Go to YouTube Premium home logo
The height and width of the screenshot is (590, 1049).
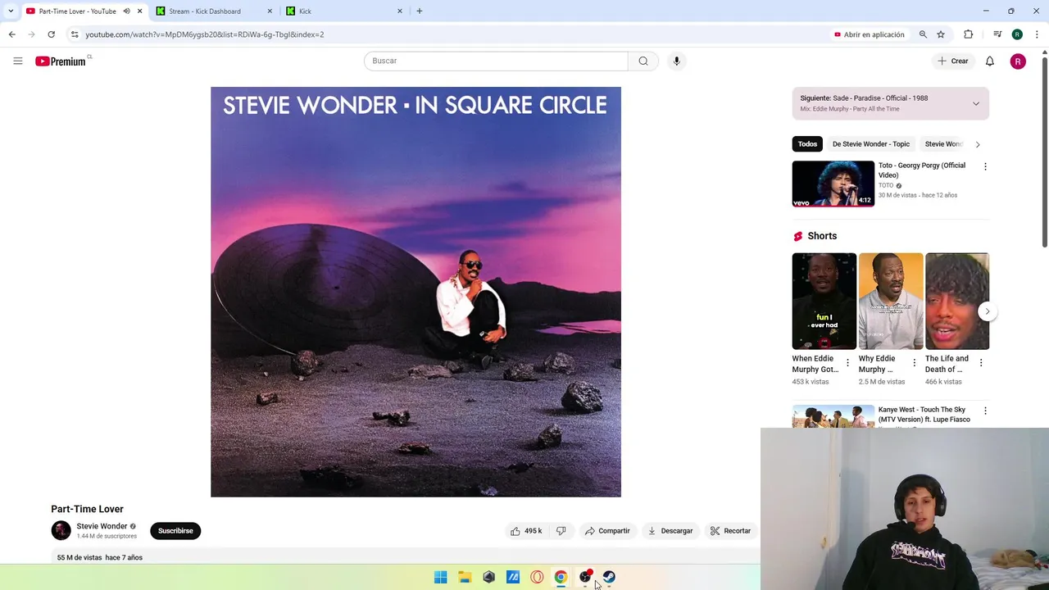click(61, 61)
